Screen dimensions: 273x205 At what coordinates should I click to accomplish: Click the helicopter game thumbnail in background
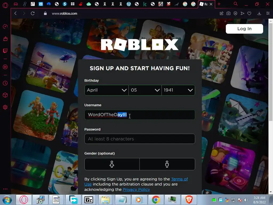tap(51, 67)
